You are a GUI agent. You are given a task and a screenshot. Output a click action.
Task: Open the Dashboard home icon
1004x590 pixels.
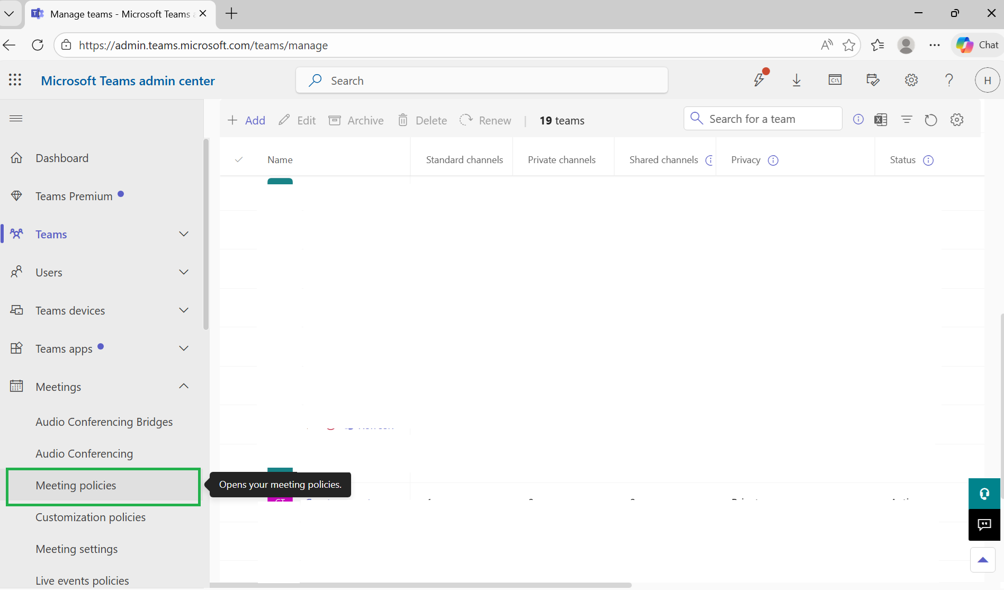tap(16, 158)
